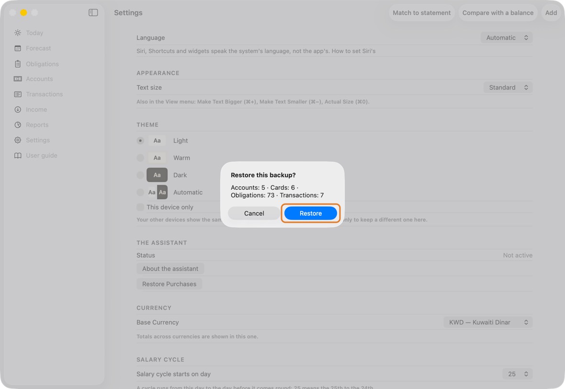Image resolution: width=565 pixels, height=389 pixels.
Task: Click the Obligations clipboard icon
Action: [x=18, y=64]
